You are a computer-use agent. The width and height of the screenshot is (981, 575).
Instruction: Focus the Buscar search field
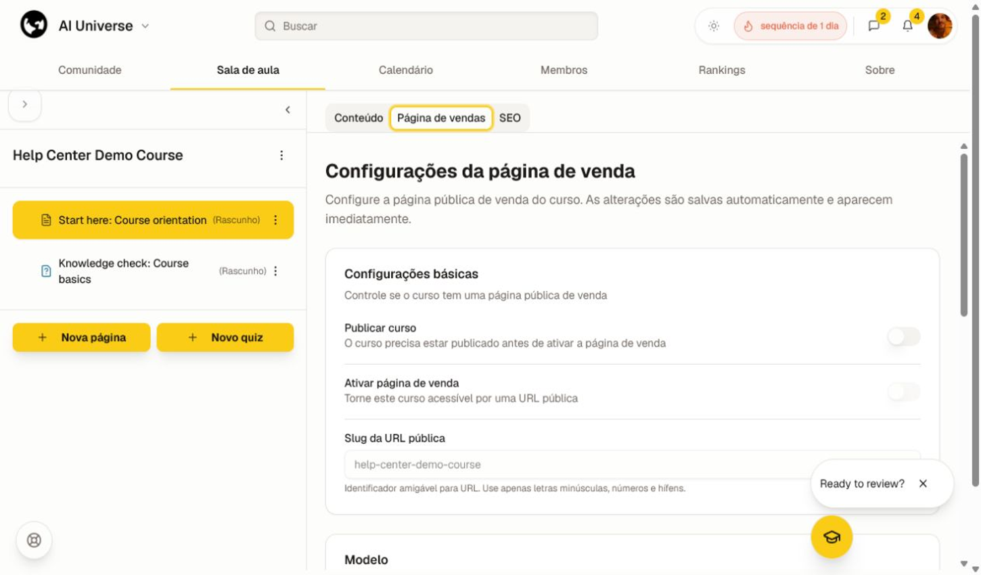(x=426, y=26)
